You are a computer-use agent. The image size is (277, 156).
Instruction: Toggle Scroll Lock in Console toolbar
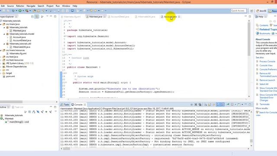tap(209, 104)
